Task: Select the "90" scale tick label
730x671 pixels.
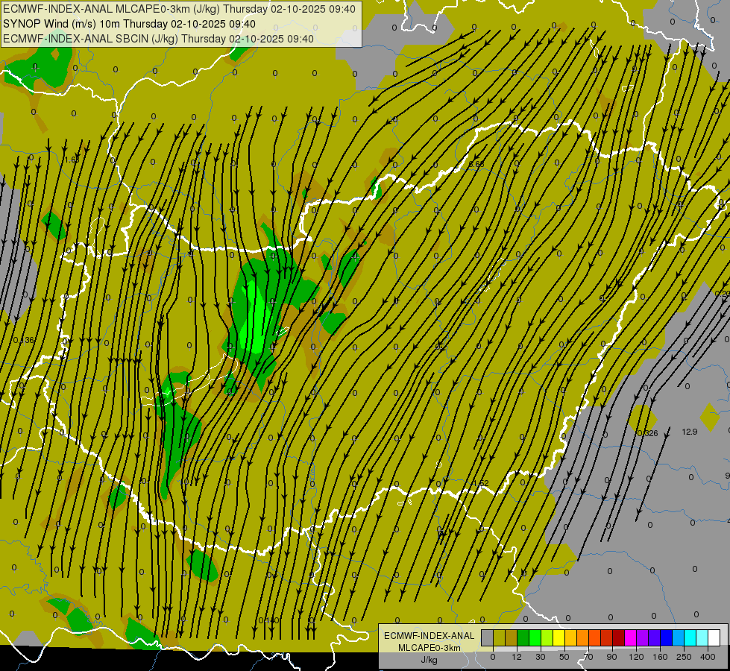Action: [611, 657]
